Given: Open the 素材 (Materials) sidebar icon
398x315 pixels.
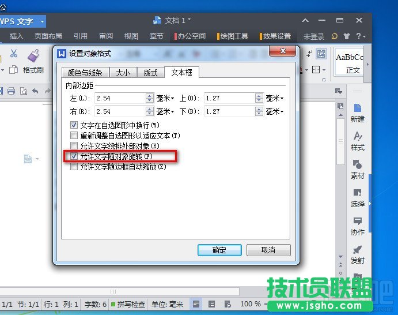Looking at the screenshot, I should click(357, 169).
